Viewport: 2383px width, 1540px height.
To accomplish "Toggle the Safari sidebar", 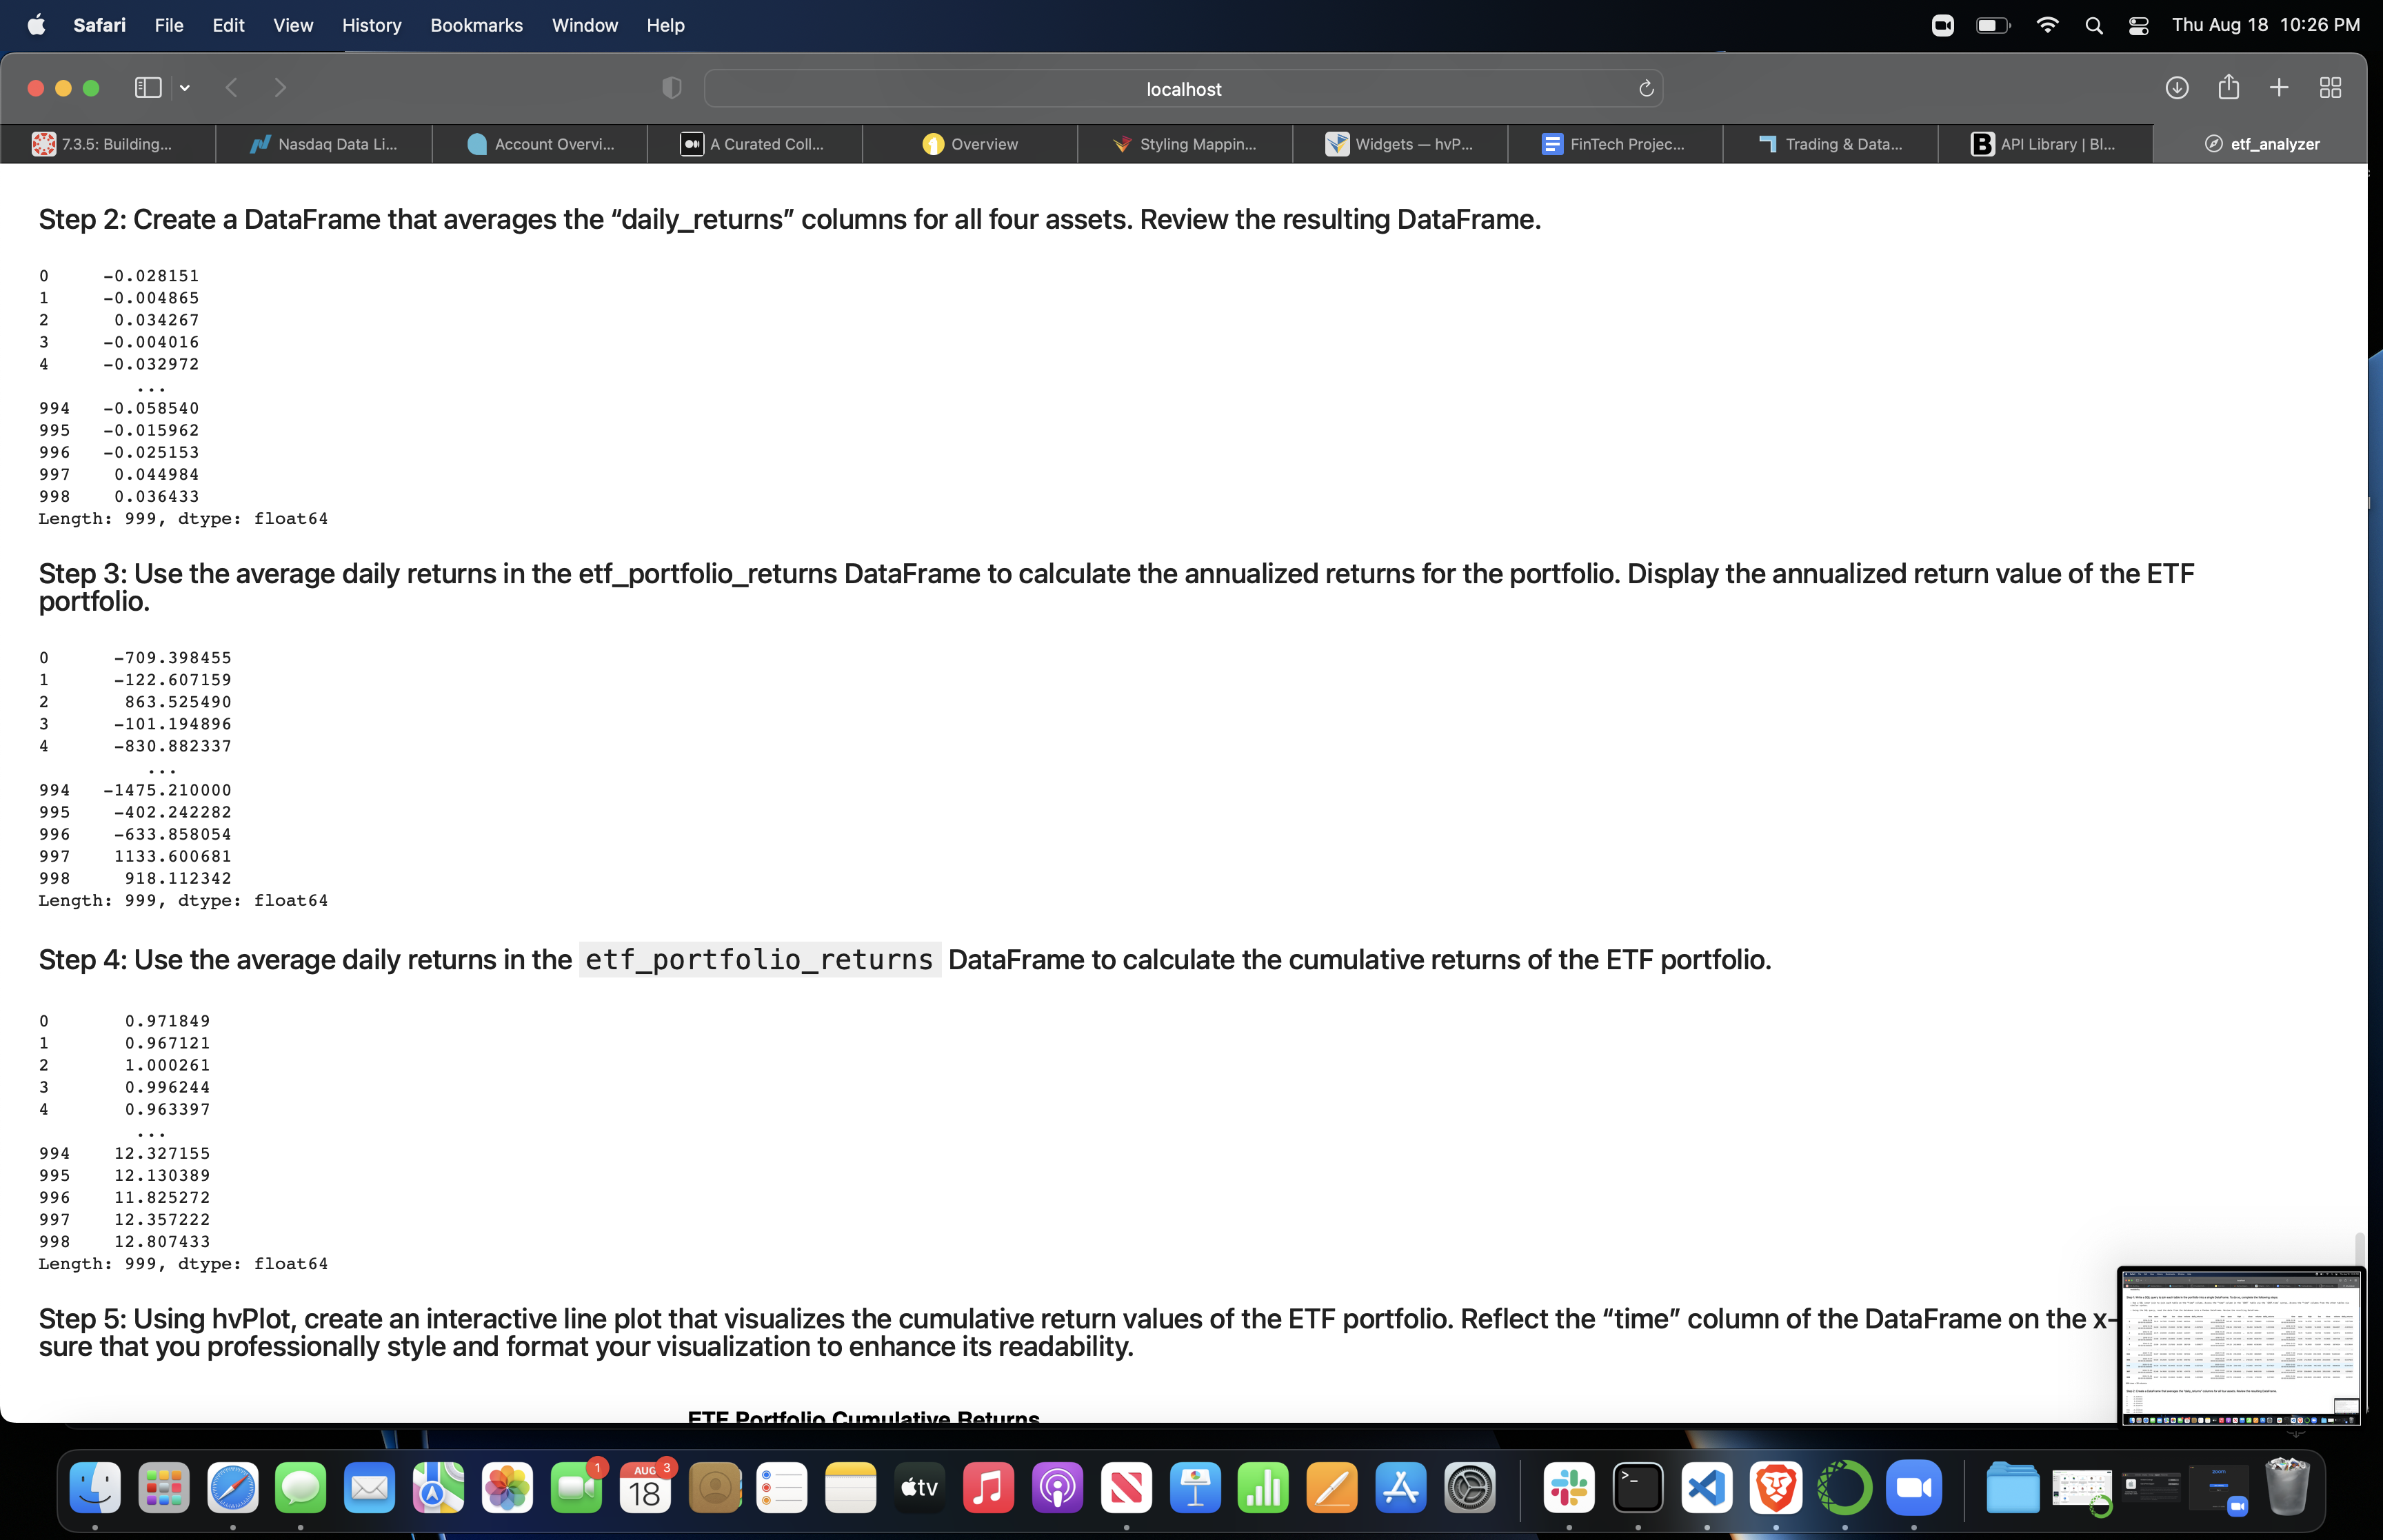I will click(x=148, y=88).
